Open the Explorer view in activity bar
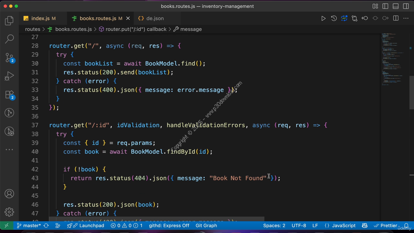The width and height of the screenshot is (414, 233). click(9, 21)
